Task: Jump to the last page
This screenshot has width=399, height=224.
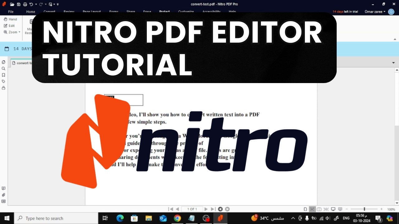Action: (x=213, y=209)
